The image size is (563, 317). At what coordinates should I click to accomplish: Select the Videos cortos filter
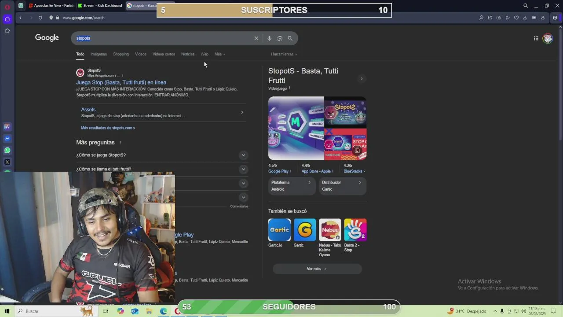click(x=164, y=54)
